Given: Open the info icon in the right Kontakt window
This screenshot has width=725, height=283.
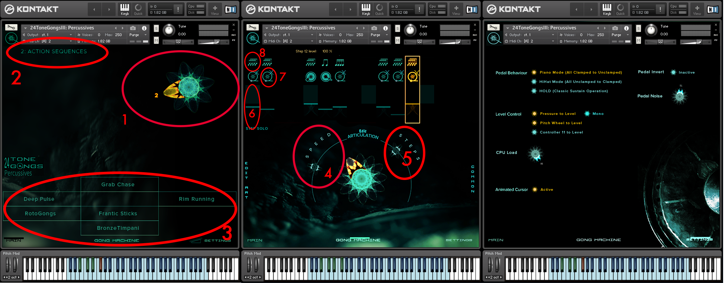Looking at the screenshot, I should point(626,28).
